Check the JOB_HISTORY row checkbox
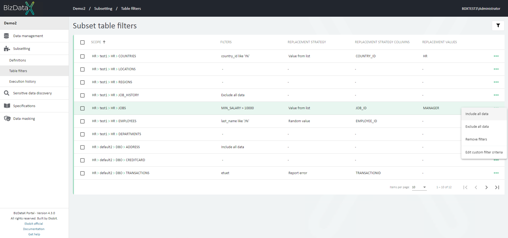Screen dimensions: 508x238 pyautogui.click(x=82, y=95)
